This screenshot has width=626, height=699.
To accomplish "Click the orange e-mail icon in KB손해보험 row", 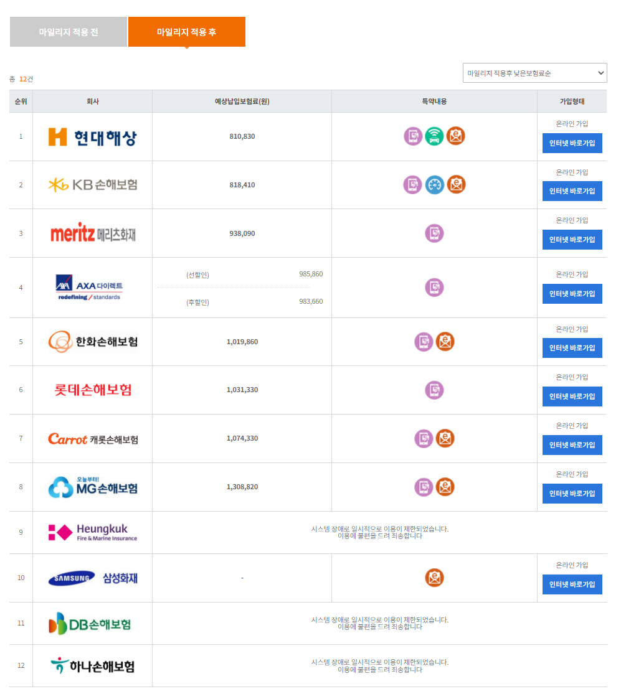I will coord(456,185).
